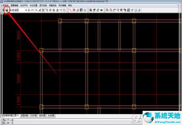182x125 pixels.
Task: Select the 第2标准层 floor combo box
Action: [18, 10]
